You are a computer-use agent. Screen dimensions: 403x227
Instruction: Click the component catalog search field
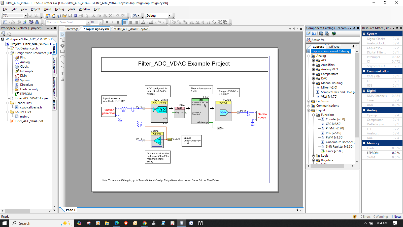[x=335, y=40]
